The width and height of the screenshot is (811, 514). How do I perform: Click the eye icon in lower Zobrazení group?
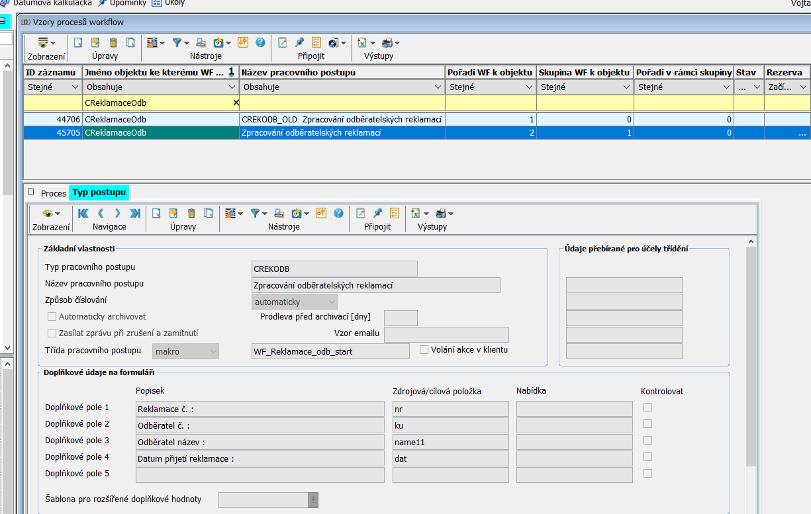point(48,213)
